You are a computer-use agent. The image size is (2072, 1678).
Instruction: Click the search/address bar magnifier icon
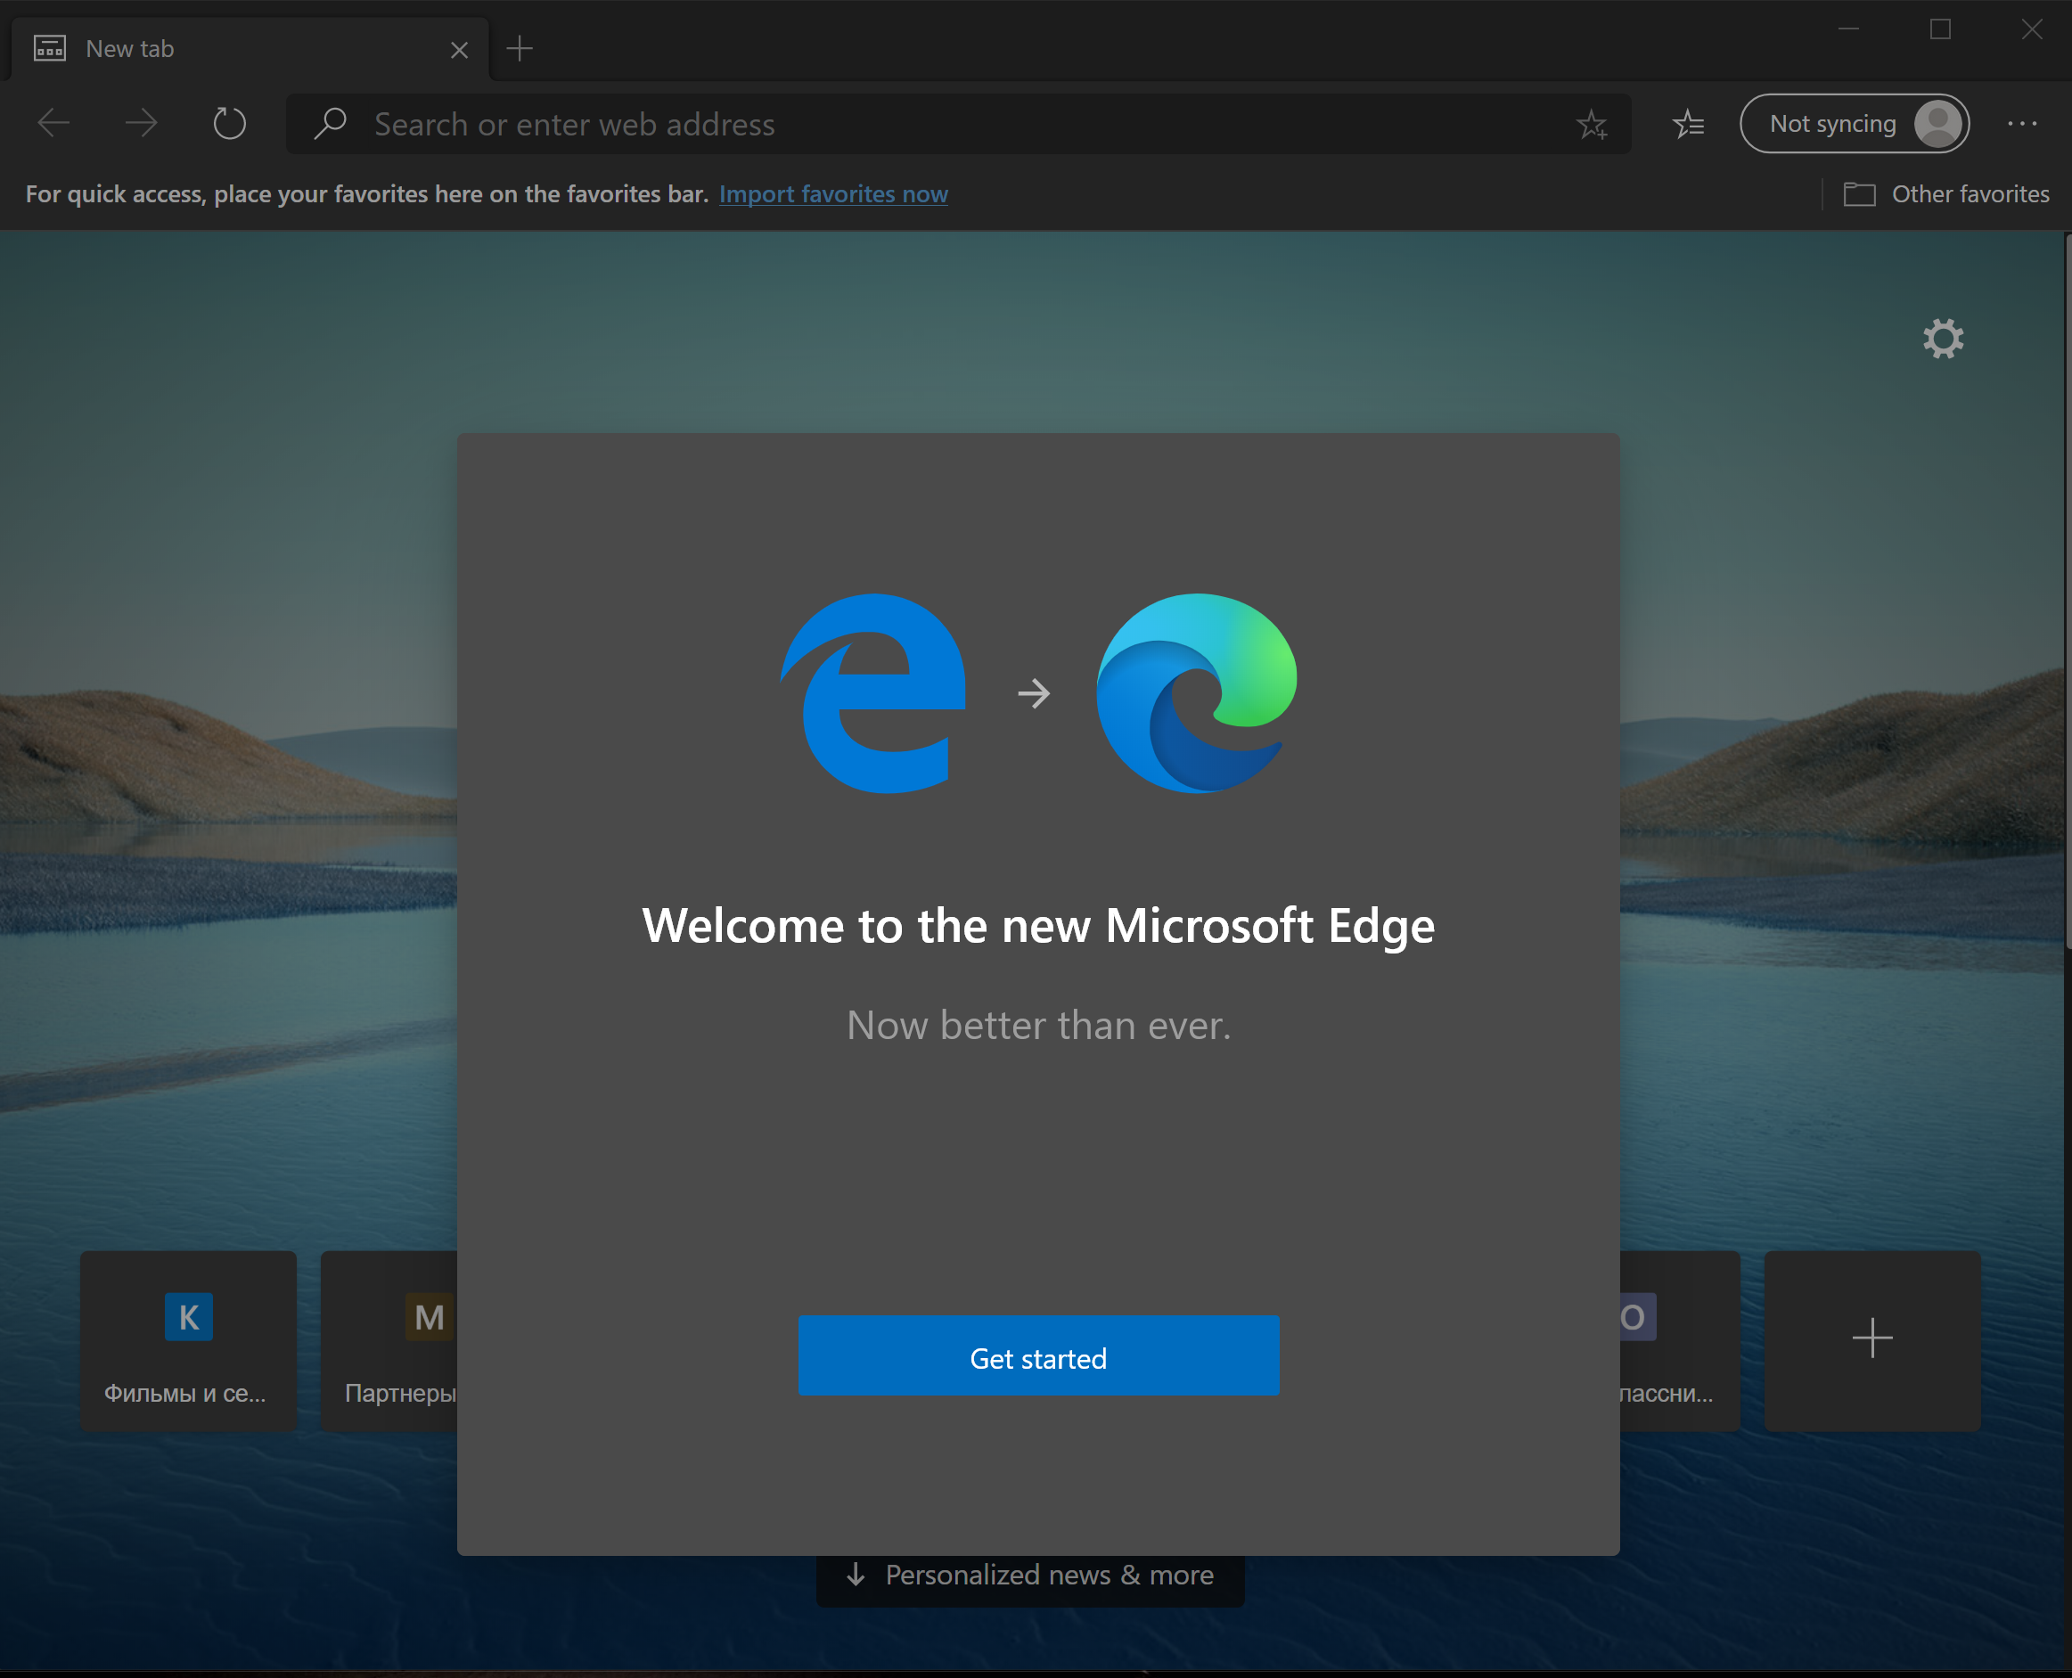(x=331, y=123)
